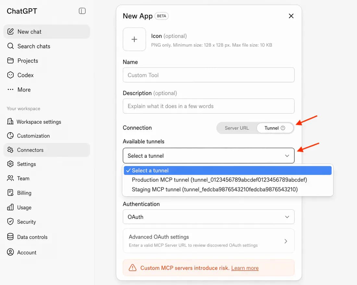Click the Usage bar chart icon

tap(10, 207)
